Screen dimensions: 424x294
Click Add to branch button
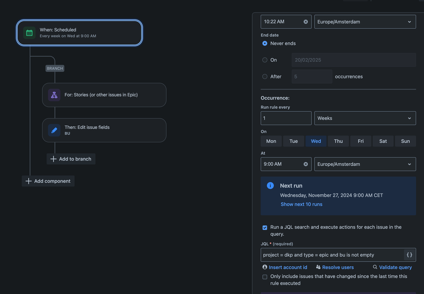[71, 159]
